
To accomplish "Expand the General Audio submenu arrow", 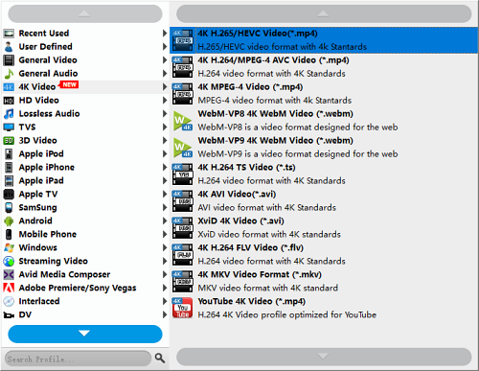I will point(165,74).
